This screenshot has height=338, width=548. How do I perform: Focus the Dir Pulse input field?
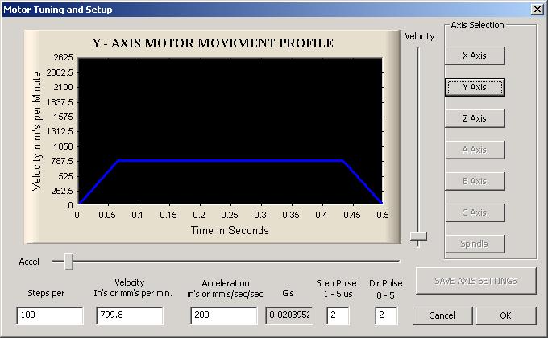386,315
